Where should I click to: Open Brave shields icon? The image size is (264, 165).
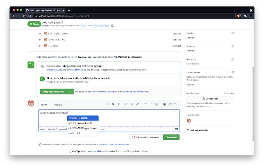point(239,16)
